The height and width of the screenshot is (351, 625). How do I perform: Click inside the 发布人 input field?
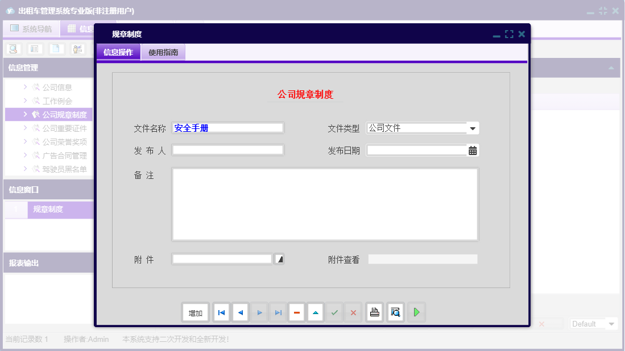[x=227, y=150]
